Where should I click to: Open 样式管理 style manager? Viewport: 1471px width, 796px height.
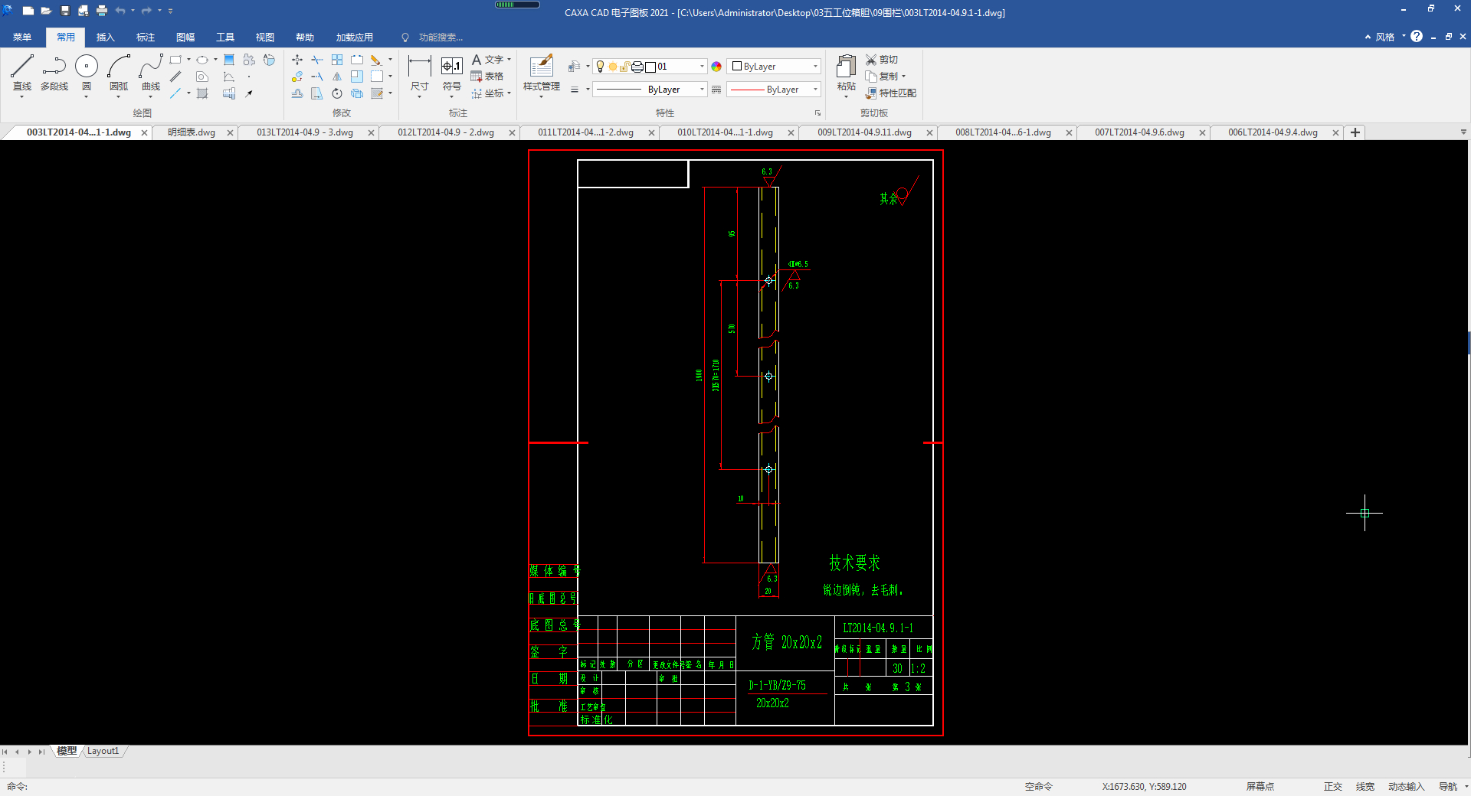pos(542,73)
